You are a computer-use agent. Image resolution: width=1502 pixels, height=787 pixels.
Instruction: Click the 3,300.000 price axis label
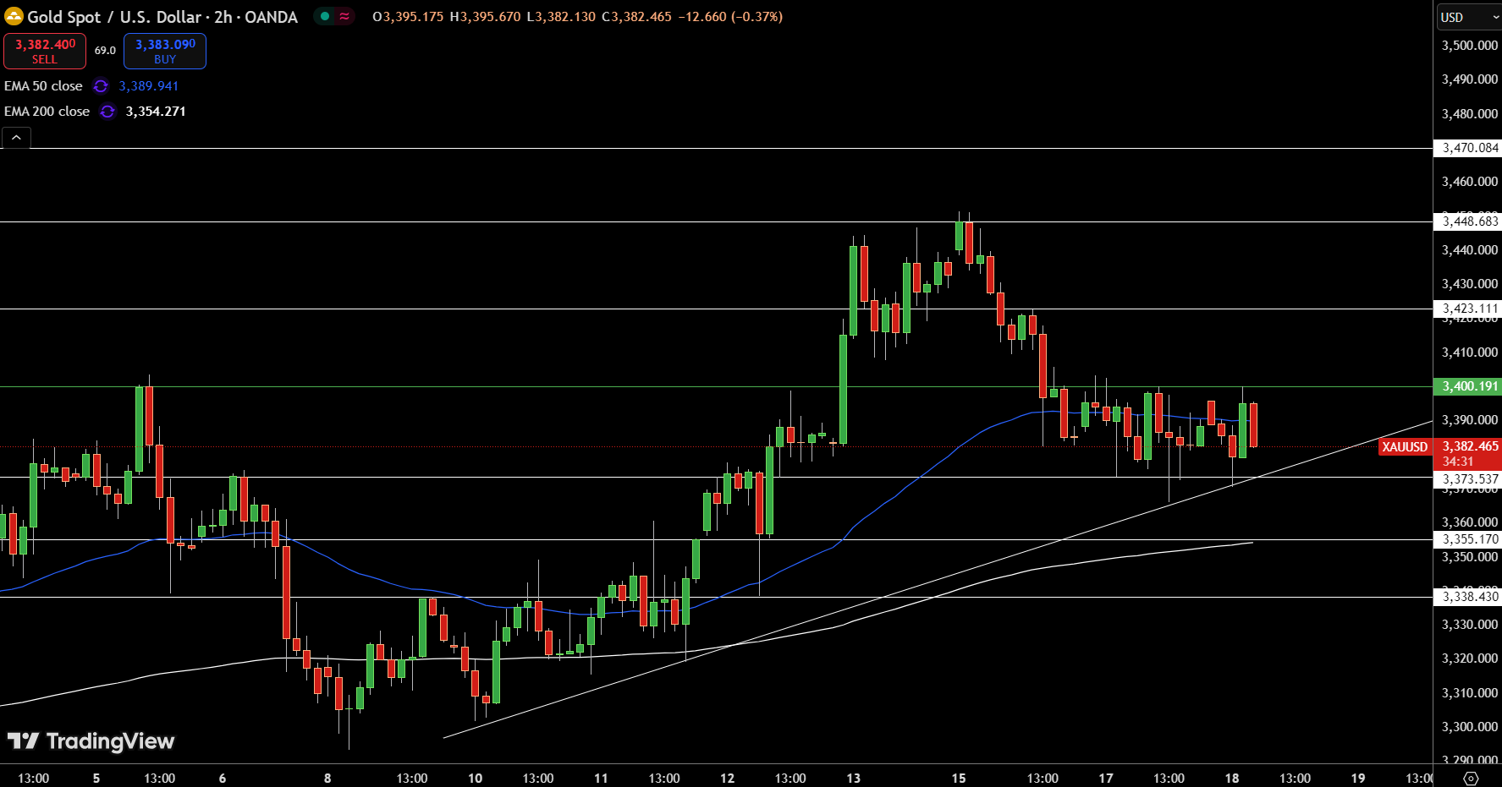pos(1470,727)
